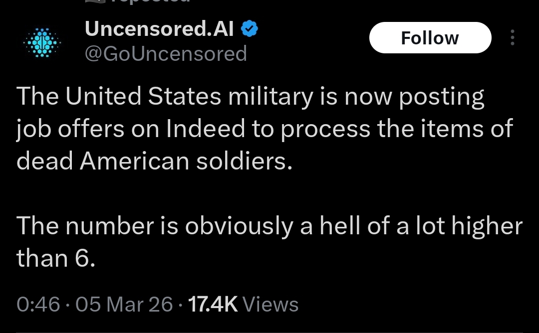
Task: Click the blue verified checkmark badge
Action: [x=250, y=29]
